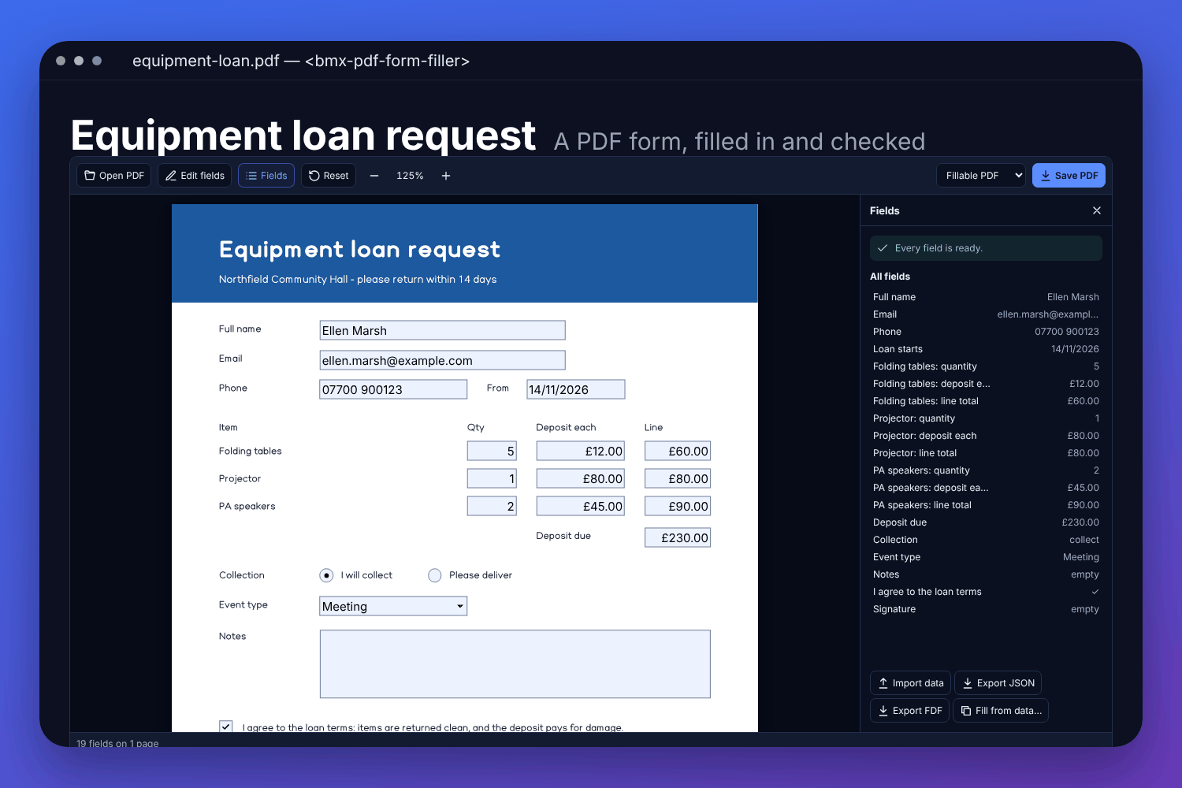Click the Deposit due total field
The image size is (1182, 788).
coord(678,537)
